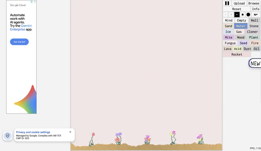Open the ad choices triangle icon
The width and height of the screenshot is (261, 151).
32,2
